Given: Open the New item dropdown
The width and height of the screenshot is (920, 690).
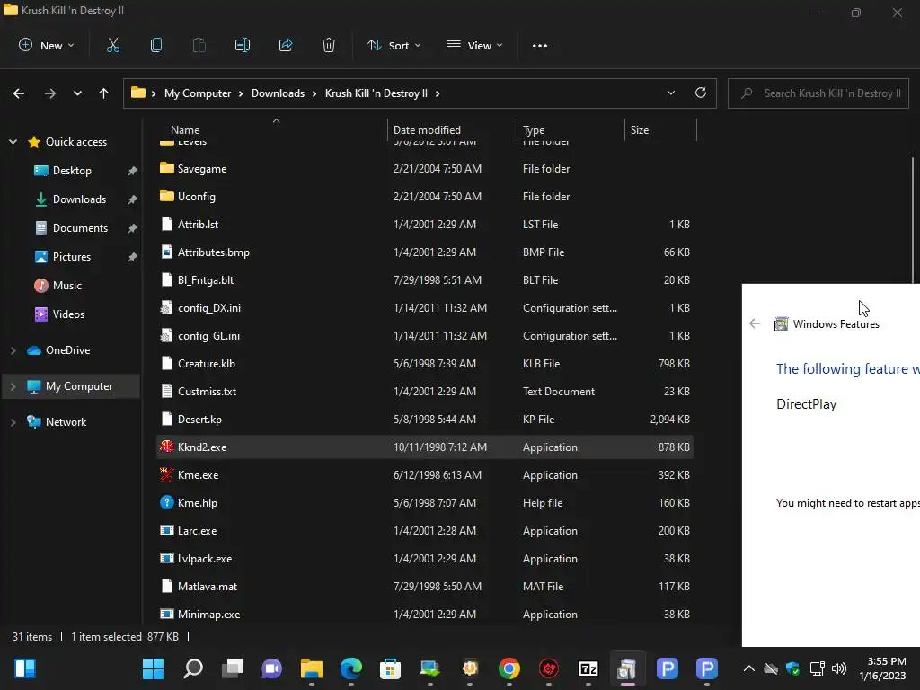Looking at the screenshot, I should point(47,45).
